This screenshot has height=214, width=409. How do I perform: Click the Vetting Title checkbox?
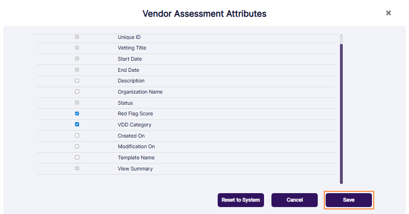click(77, 48)
